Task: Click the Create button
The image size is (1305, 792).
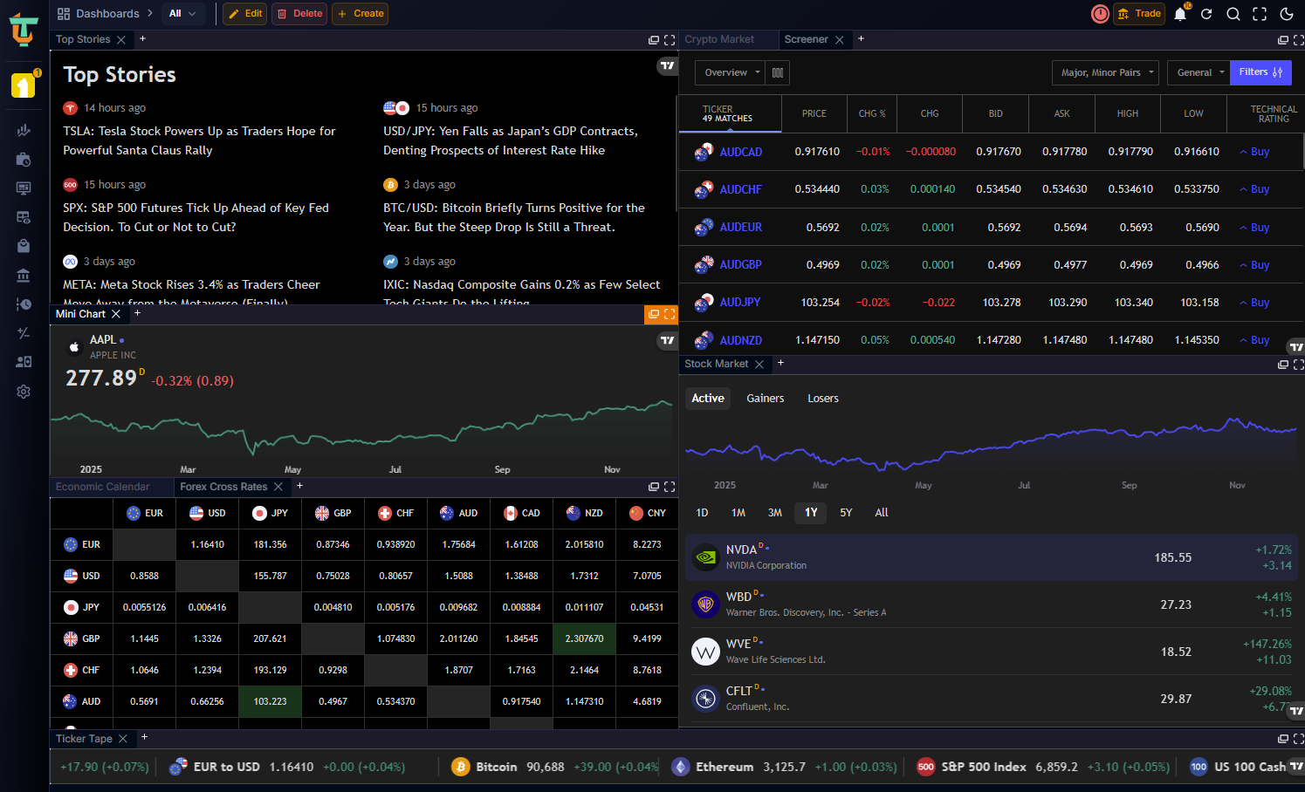Action: (x=360, y=14)
